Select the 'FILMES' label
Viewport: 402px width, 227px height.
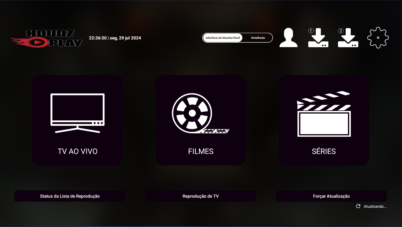tap(201, 151)
